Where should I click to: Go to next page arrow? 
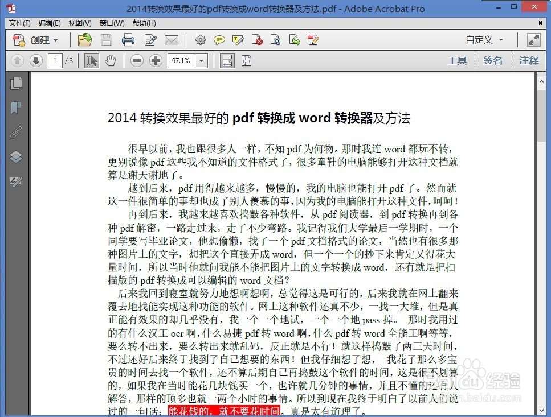click(x=36, y=61)
